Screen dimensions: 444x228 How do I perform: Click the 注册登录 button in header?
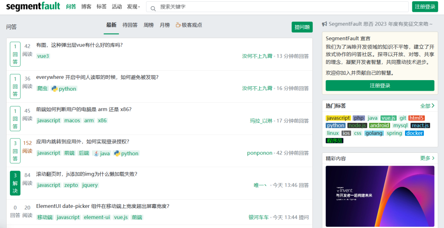click(x=425, y=7)
